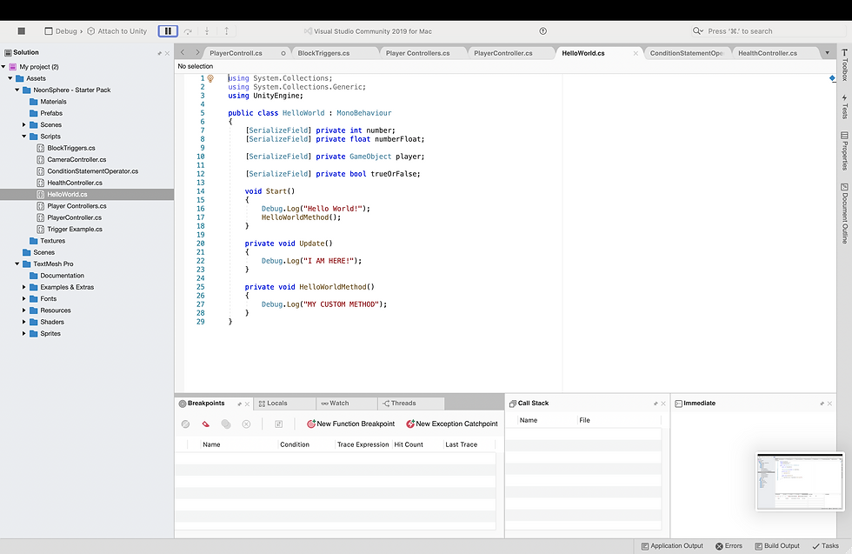Click New Function Breakpoint
852x554 pixels.
click(x=350, y=424)
